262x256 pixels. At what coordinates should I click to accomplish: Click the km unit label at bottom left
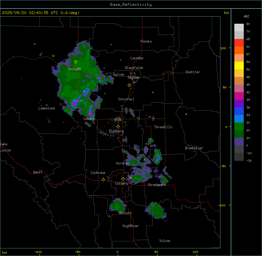coord(5,252)
